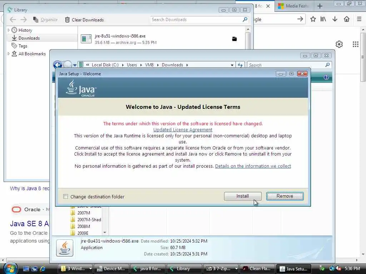366x274 pixels.
Task: Switch to Clean Flash taskbar button
Action: click(257, 269)
